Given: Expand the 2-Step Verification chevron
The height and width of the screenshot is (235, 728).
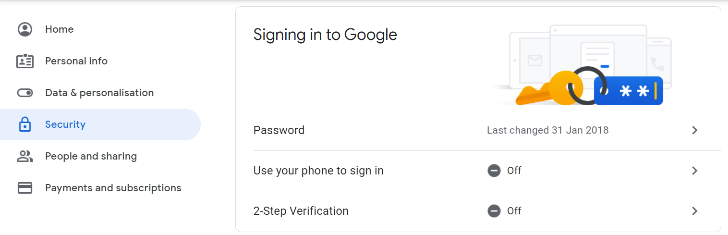Looking at the screenshot, I should [x=694, y=211].
